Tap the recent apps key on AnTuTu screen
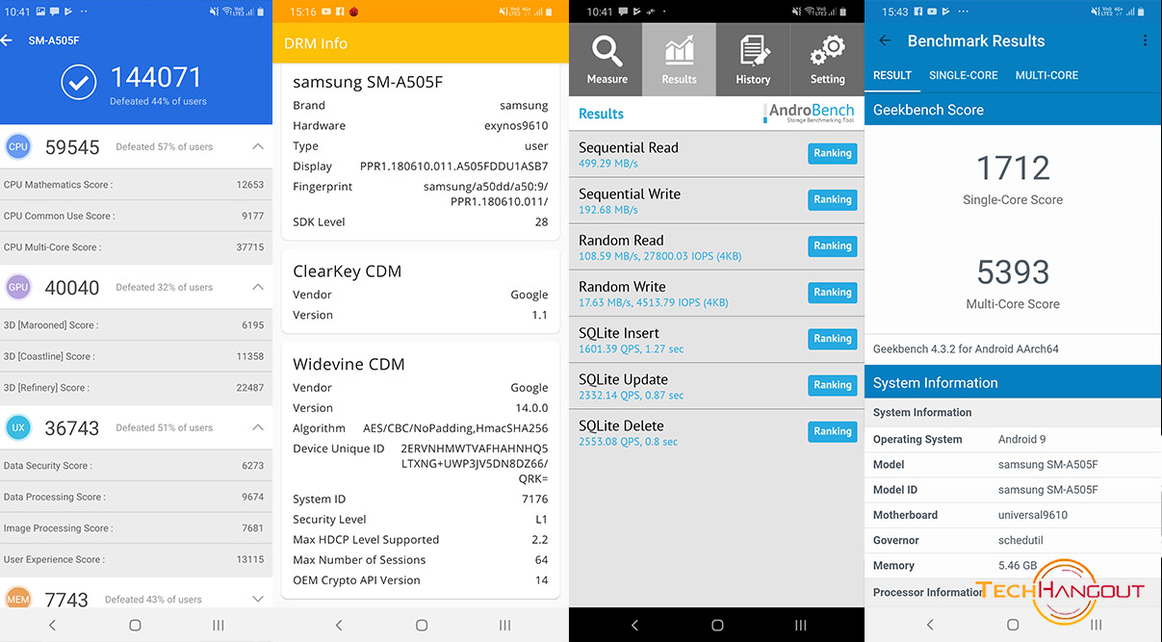1162x642 pixels. [219, 625]
